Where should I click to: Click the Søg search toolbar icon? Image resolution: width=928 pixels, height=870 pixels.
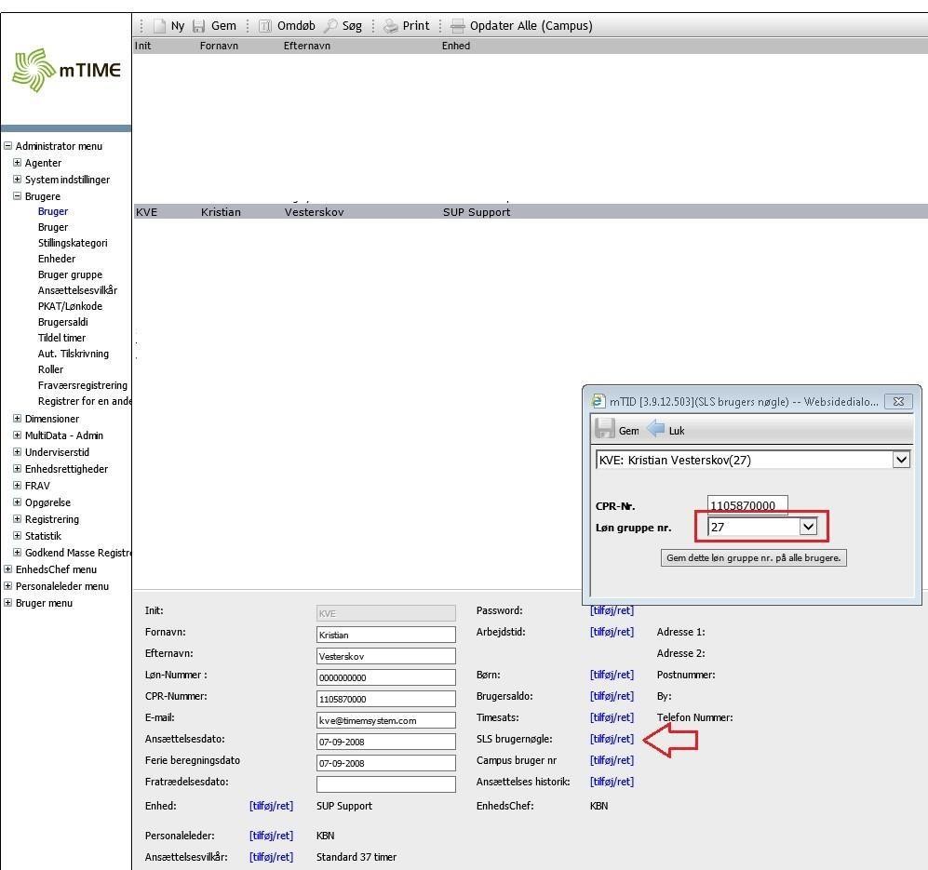(330, 26)
